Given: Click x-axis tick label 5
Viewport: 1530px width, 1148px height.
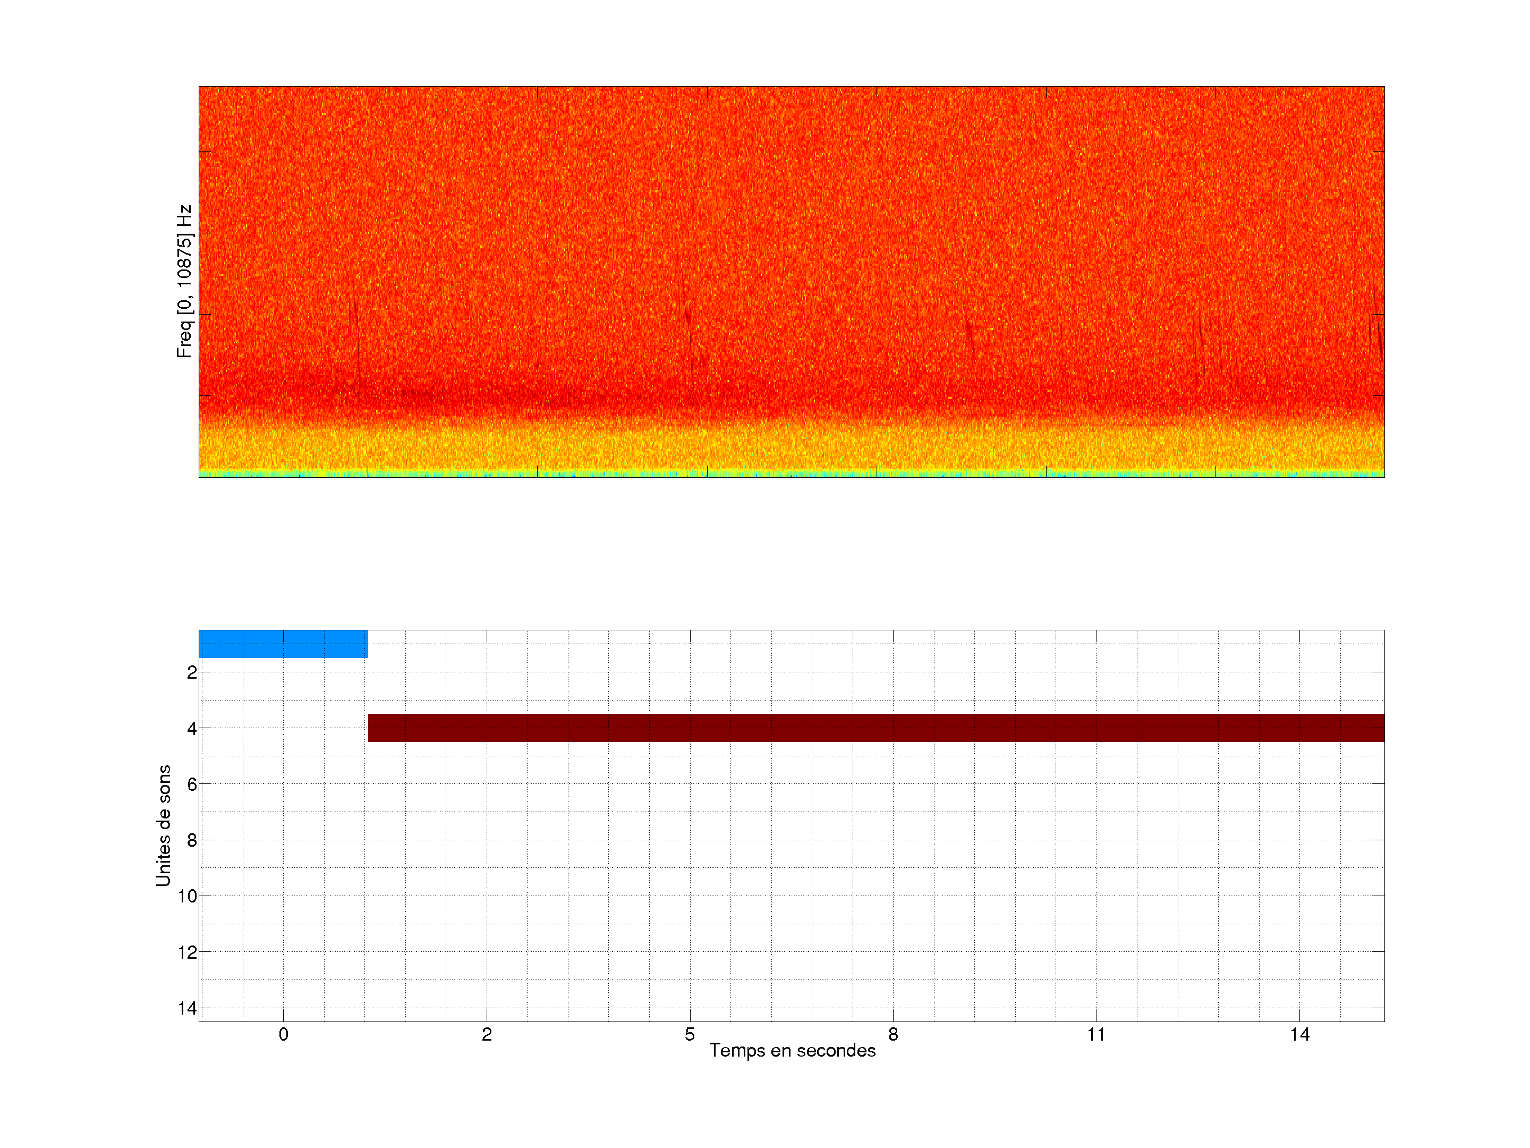Looking at the screenshot, I should (x=690, y=1034).
